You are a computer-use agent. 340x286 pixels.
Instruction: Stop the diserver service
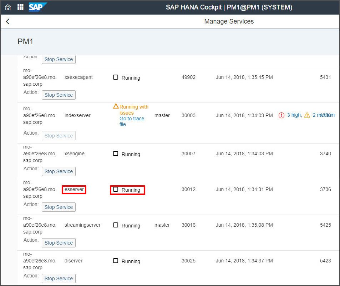[x=59, y=279]
